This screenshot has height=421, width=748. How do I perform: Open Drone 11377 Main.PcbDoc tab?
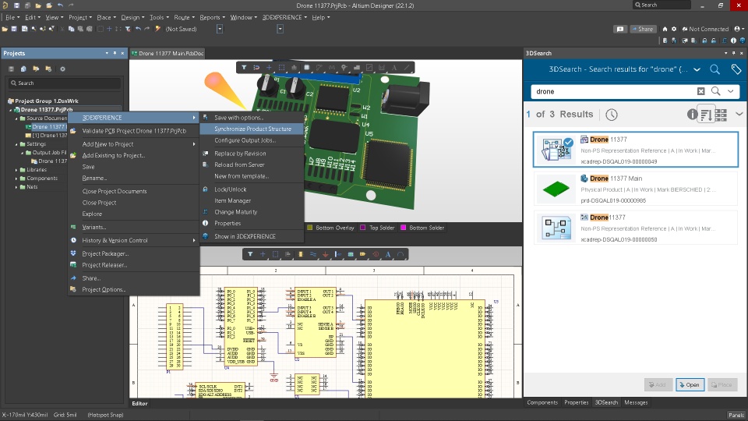[x=168, y=54]
